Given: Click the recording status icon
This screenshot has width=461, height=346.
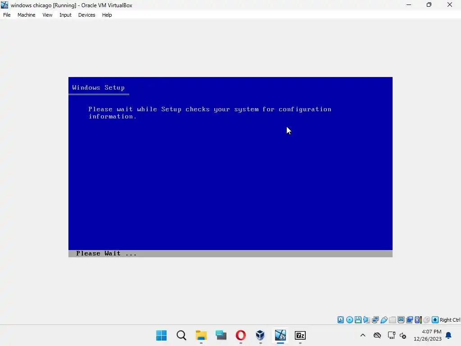Looking at the screenshot, I should [409, 320].
